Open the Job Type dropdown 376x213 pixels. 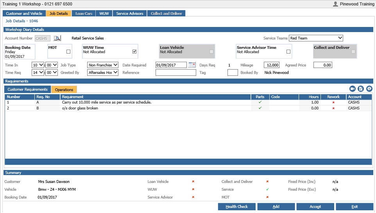[103, 65]
